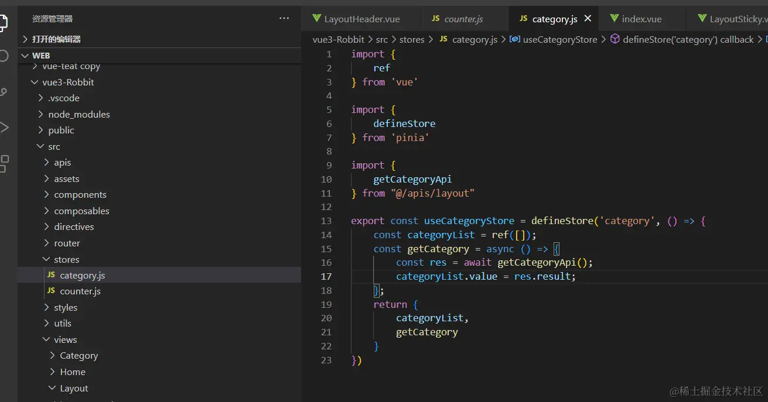This screenshot has width=768, height=402.
Task: Open the Run and Debug view
Action: click(x=3, y=128)
